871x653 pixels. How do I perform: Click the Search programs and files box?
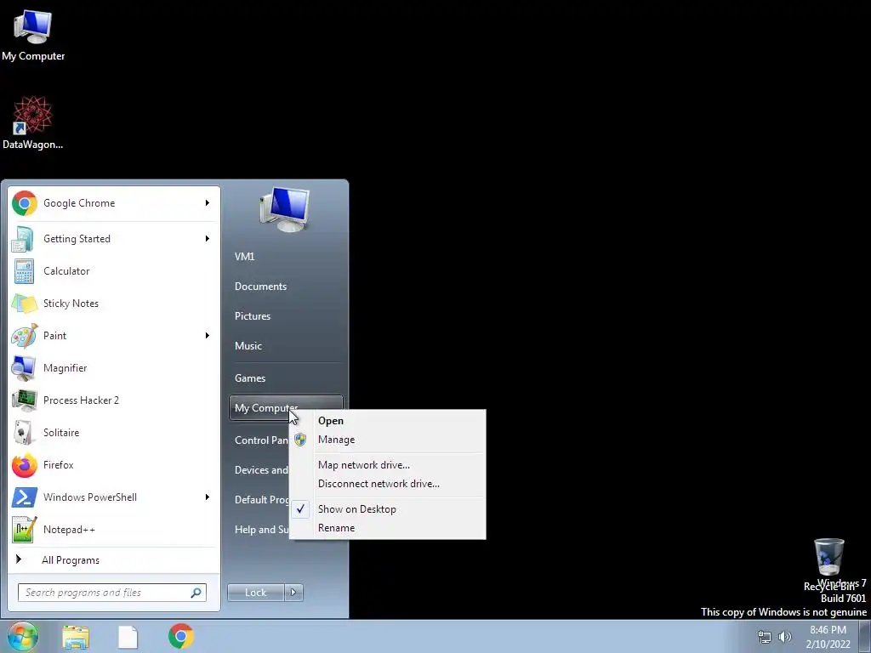[112, 593]
